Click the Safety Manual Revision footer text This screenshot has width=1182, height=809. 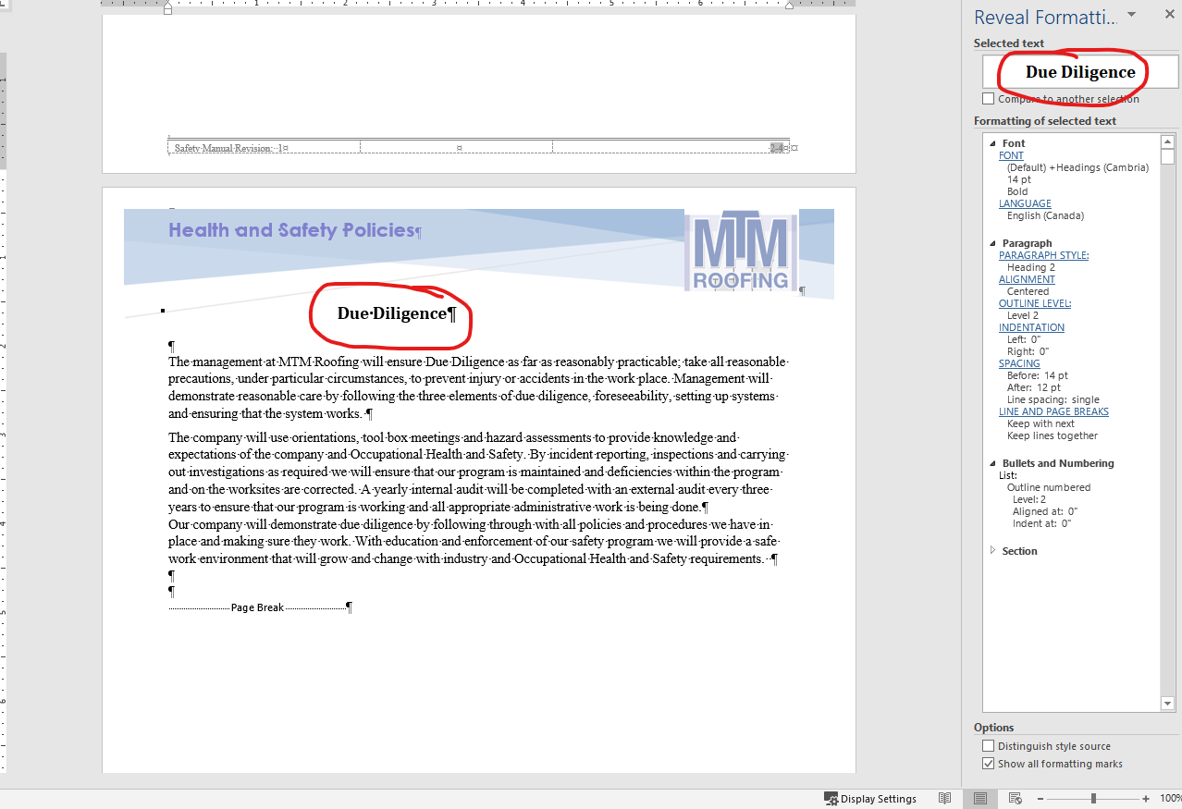[228, 148]
